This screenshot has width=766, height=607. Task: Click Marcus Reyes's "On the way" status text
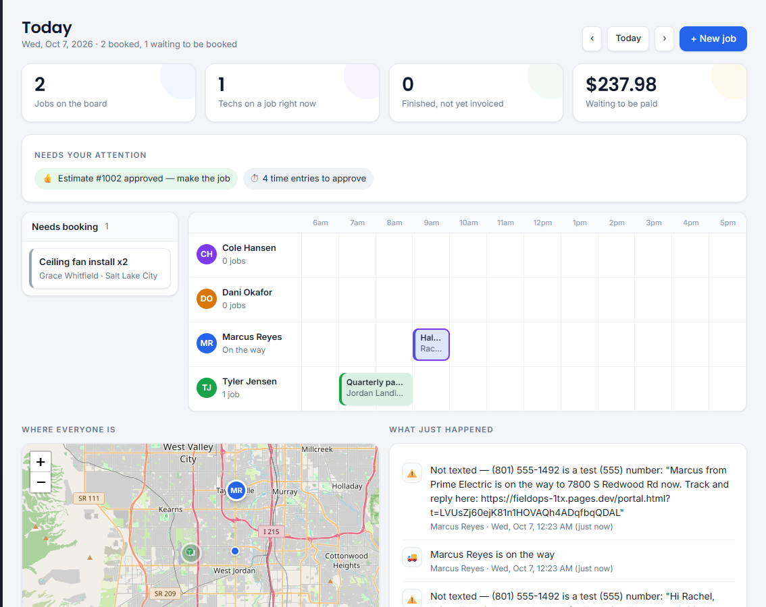click(x=244, y=350)
